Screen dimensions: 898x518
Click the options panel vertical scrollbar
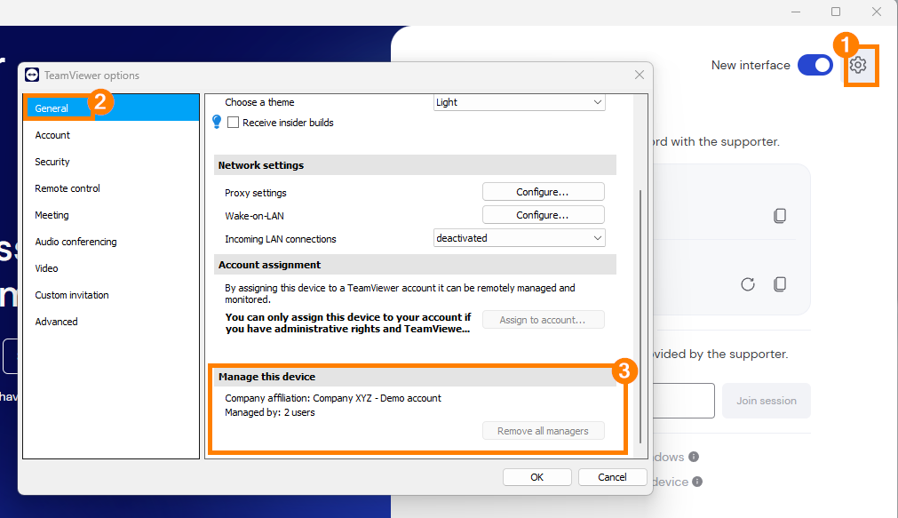point(640,316)
